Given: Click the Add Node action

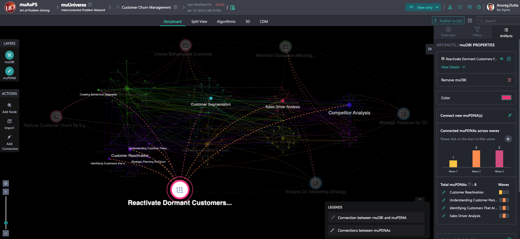Looking at the screenshot, I should 9,108.
